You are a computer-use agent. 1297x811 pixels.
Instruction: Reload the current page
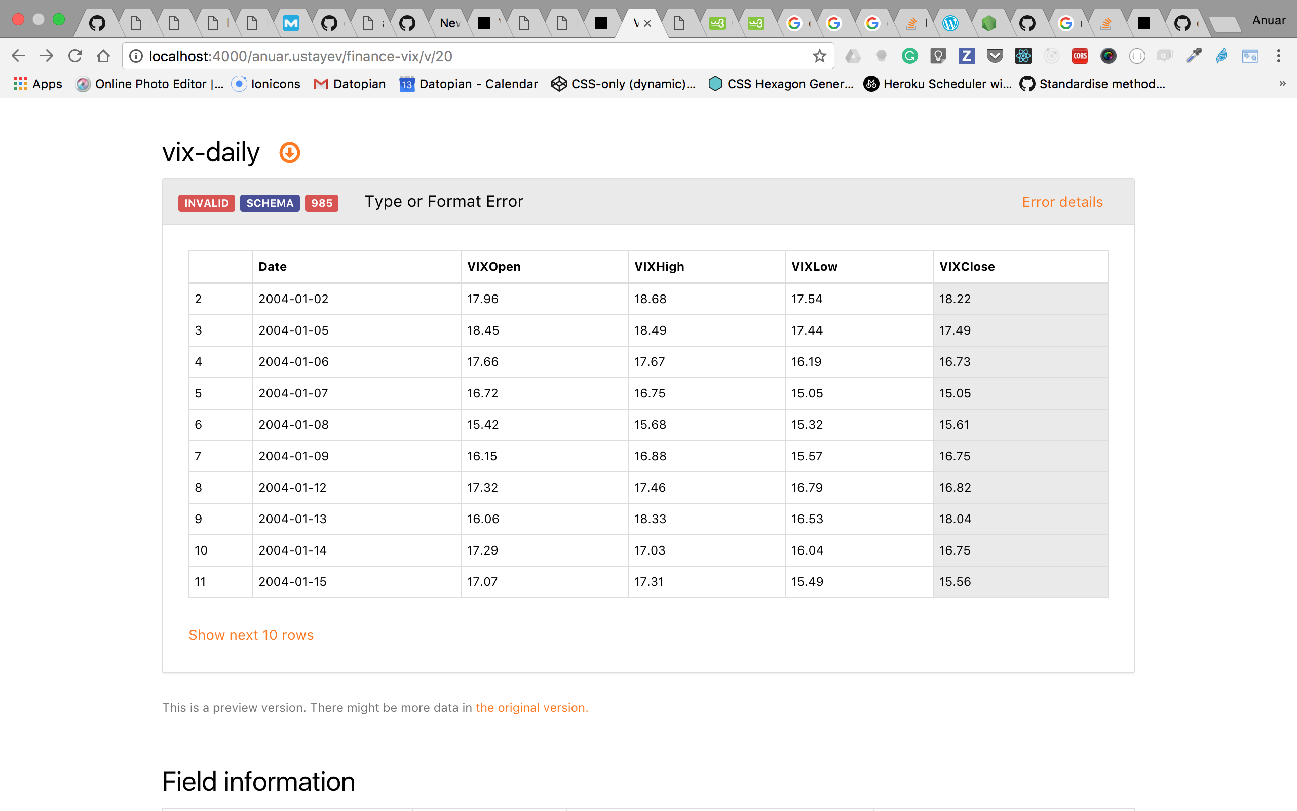coord(75,56)
